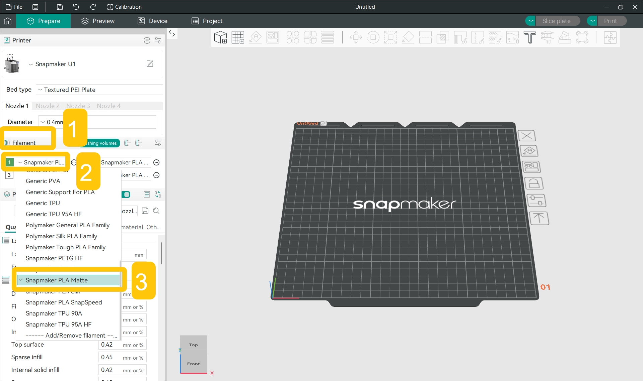The width and height of the screenshot is (643, 381).
Task: Select the Seam painting tool
Action: [478, 37]
